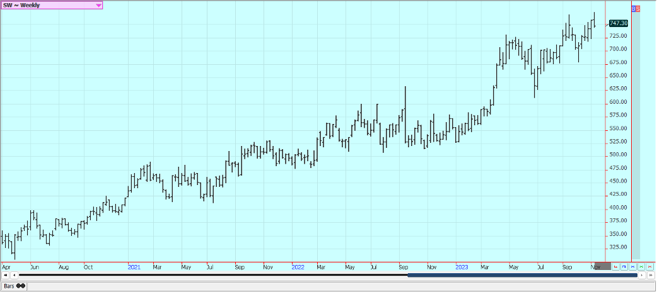The image size is (657, 292).
Task: Click the 550.00 price axis label
Action: coord(619,128)
